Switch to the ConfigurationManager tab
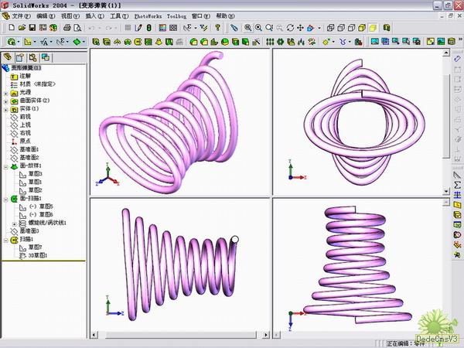 click(x=32, y=56)
